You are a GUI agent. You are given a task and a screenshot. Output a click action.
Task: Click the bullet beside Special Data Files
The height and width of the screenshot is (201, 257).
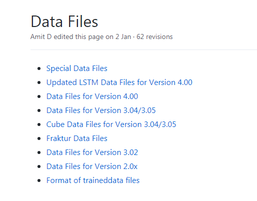pos(39,68)
